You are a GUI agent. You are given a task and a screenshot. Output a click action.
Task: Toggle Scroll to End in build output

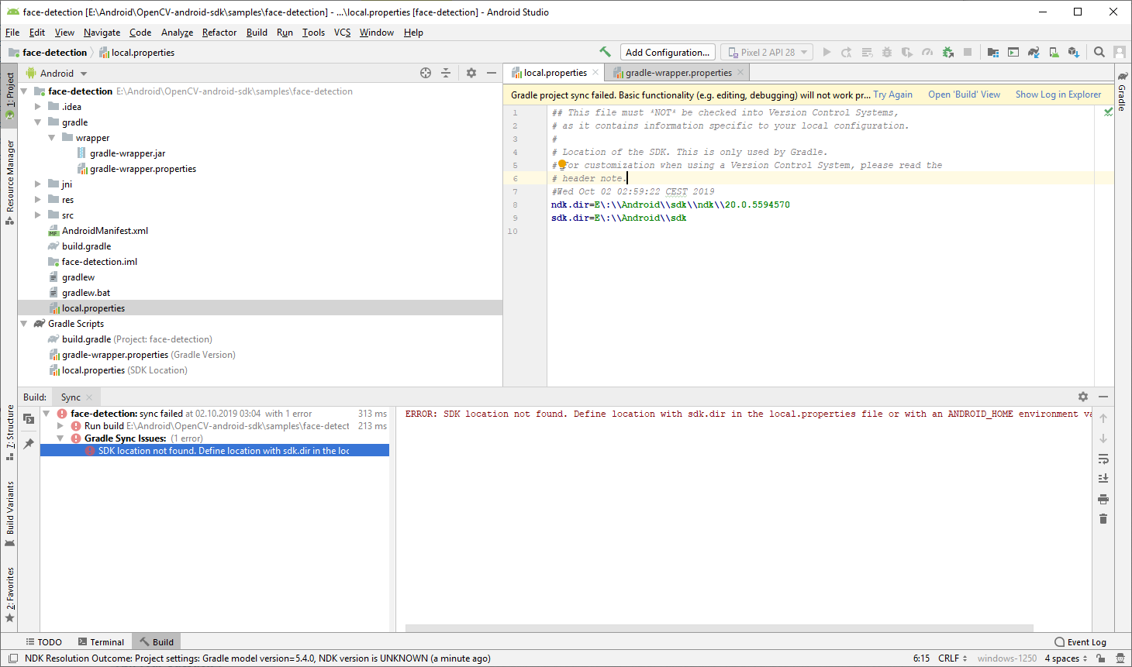[1103, 479]
